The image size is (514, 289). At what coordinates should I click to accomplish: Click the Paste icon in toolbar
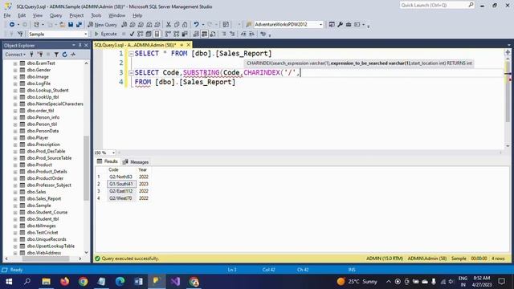point(185,25)
